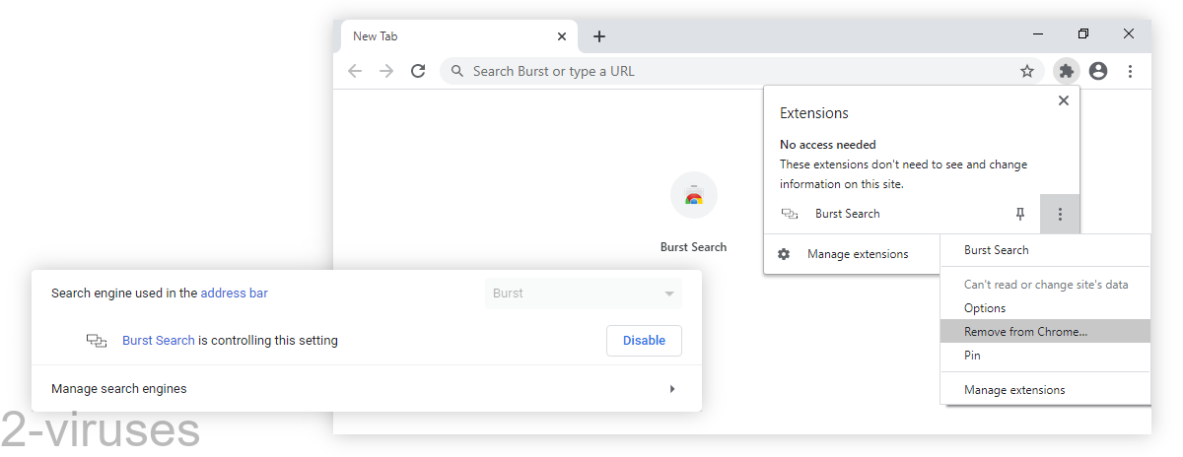Open Burst Search more actions menu
Screen dimensions: 1183x457
coord(1060,214)
